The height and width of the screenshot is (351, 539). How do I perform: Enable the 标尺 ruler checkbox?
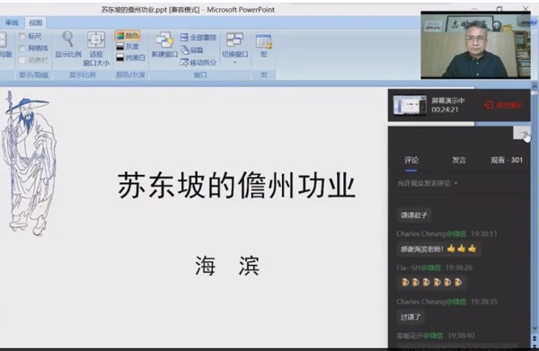pos(22,36)
